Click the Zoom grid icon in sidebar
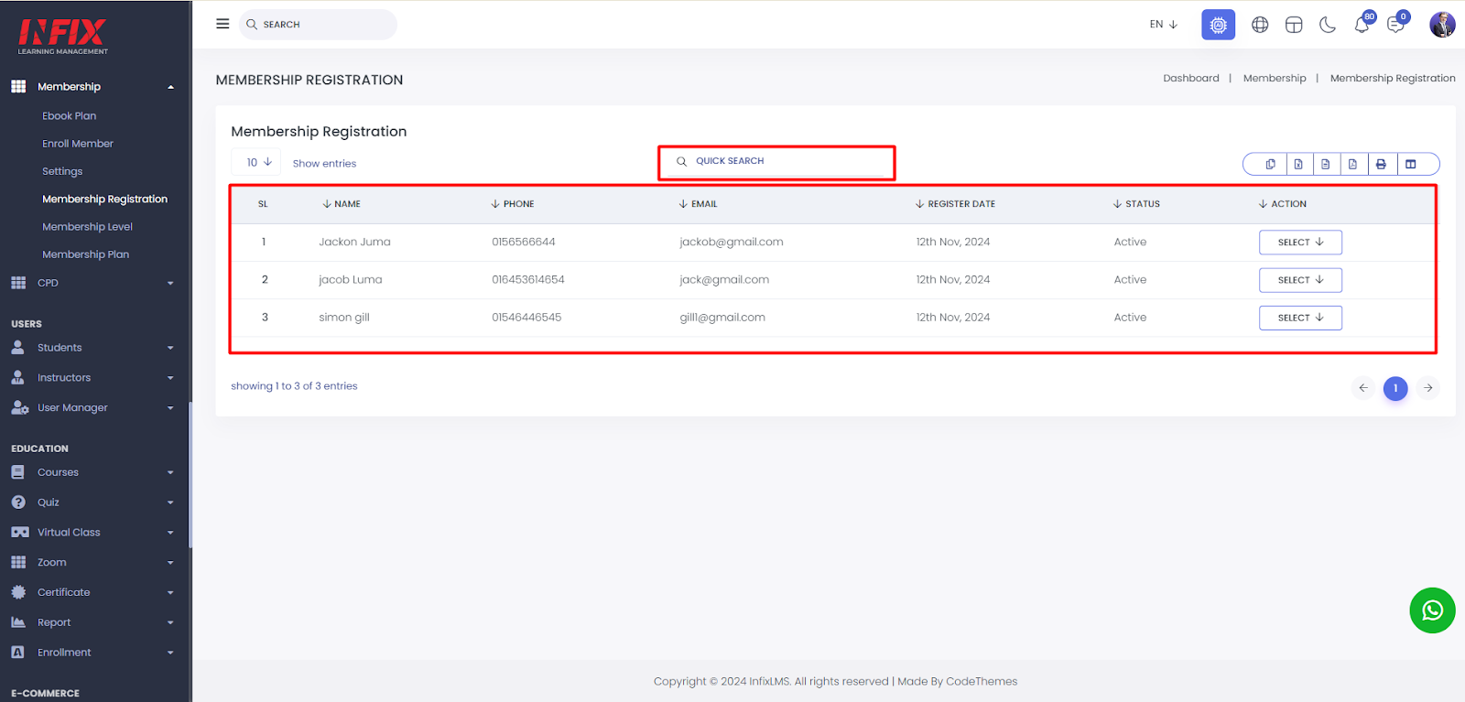The height and width of the screenshot is (702, 1465). [x=18, y=562]
